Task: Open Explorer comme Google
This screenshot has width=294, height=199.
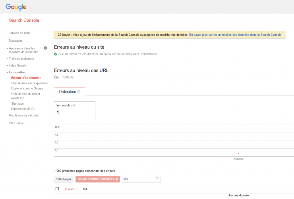Action: click(x=27, y=88)
